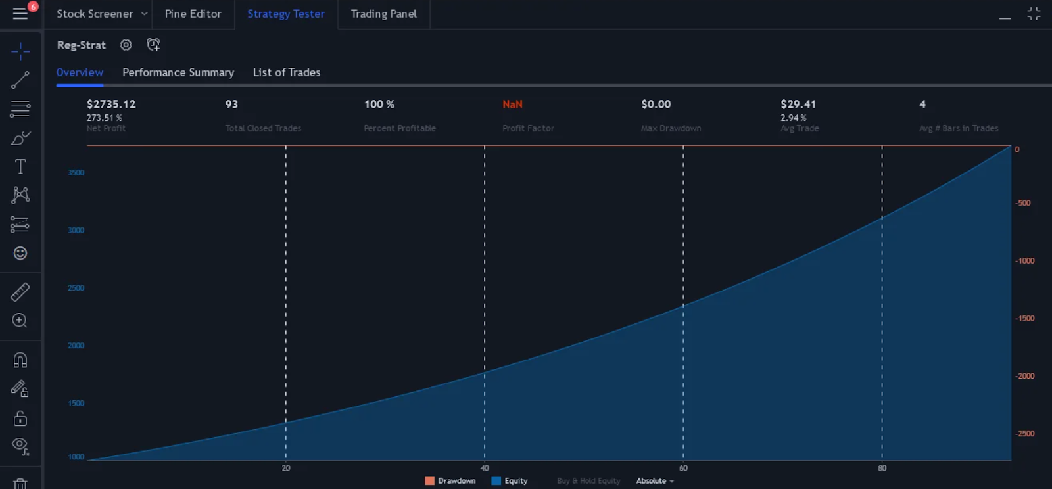The image size is (1052, 489).
Task: Click the blue Equity color swatch
Action: [496, 480]
